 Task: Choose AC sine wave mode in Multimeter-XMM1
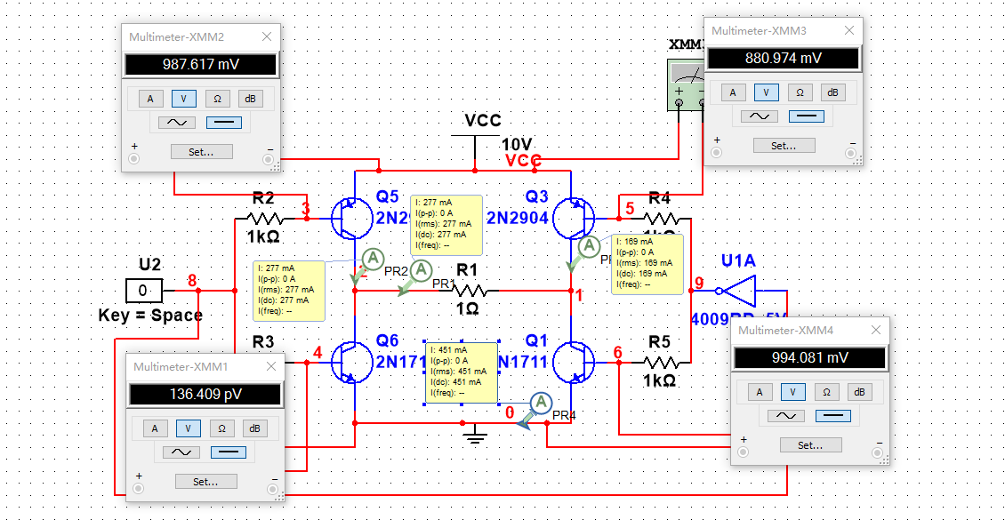pos(181,452)
